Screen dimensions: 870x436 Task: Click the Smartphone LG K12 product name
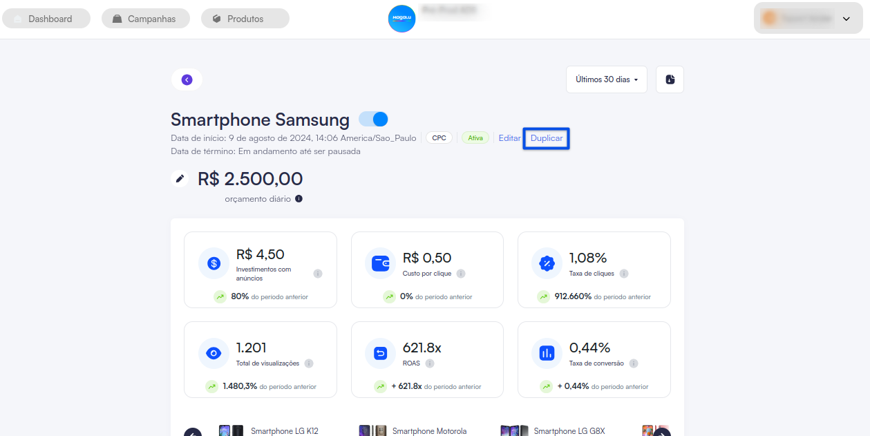pyautogui.click(x=285, y=431)
